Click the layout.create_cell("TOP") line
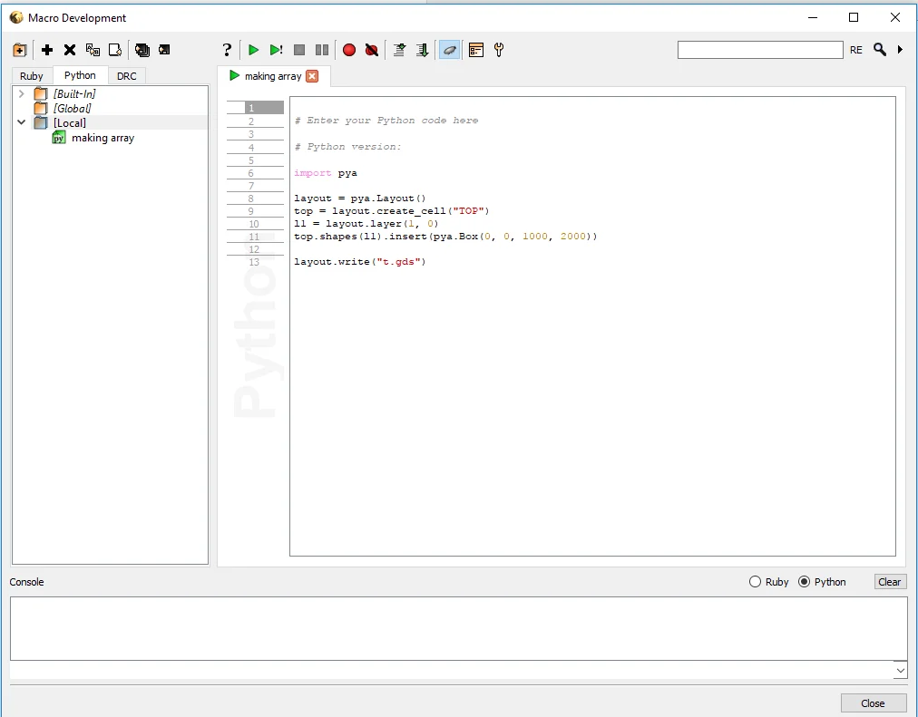This screenshot has height=717, width=918. coord(392,211)
